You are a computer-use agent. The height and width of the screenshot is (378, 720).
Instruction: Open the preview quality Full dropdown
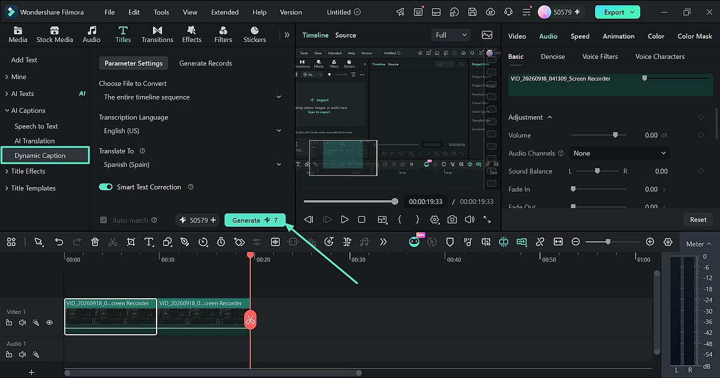(452, 35)
